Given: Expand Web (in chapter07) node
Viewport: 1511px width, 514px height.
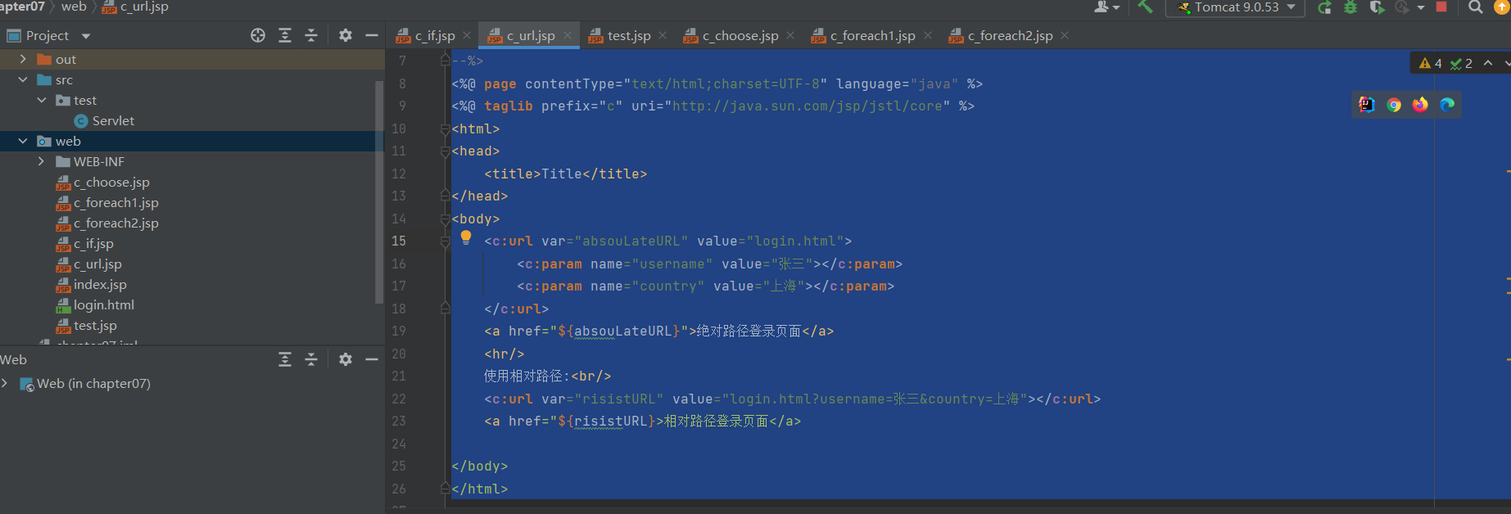Looking at the screenshot, I should click(5, 383).
